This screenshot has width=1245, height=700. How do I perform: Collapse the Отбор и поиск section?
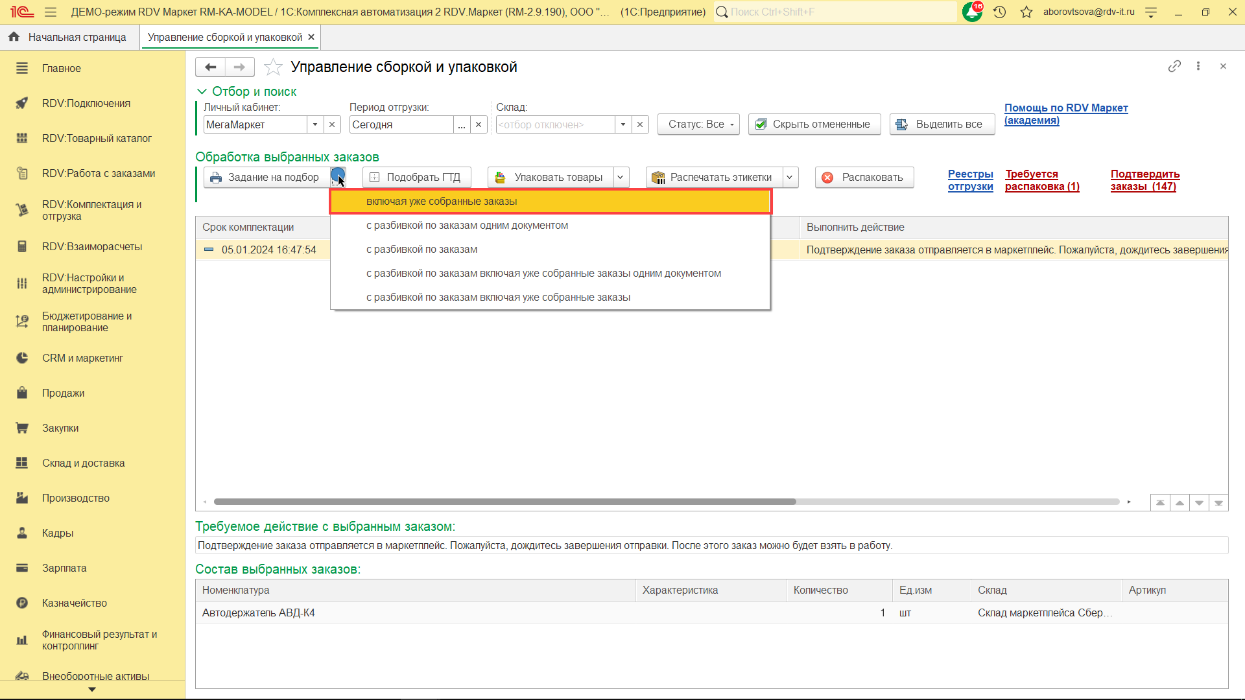[202, 91]
